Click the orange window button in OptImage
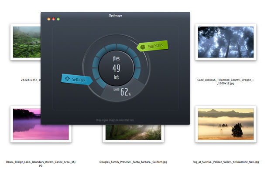This screenshot has height=171, width=274. 49,19
